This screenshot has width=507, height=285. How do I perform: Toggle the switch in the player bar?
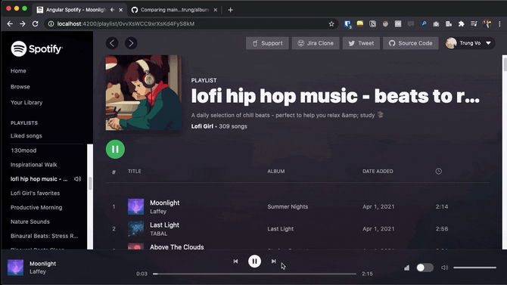click(x=425, y=268)
